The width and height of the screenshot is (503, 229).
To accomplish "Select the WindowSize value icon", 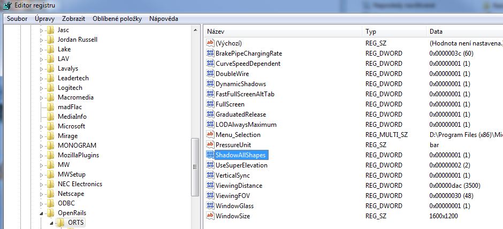I will point(210,216).
